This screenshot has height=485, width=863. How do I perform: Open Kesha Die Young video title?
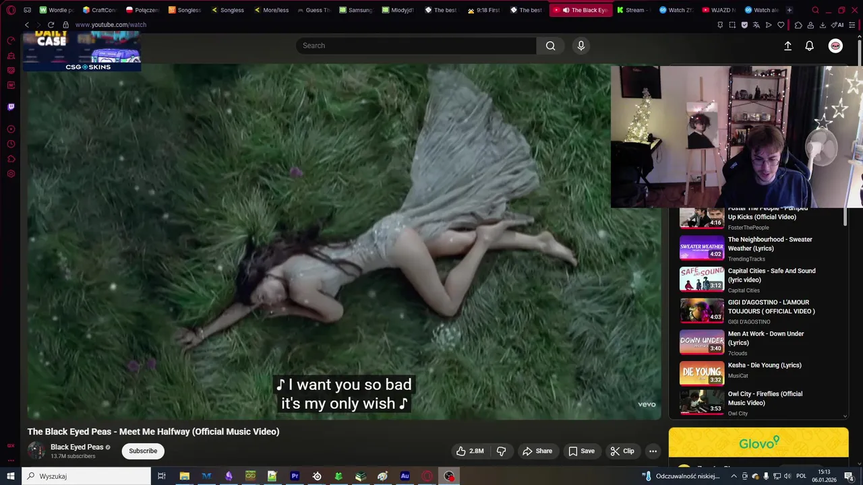(765, 365)
